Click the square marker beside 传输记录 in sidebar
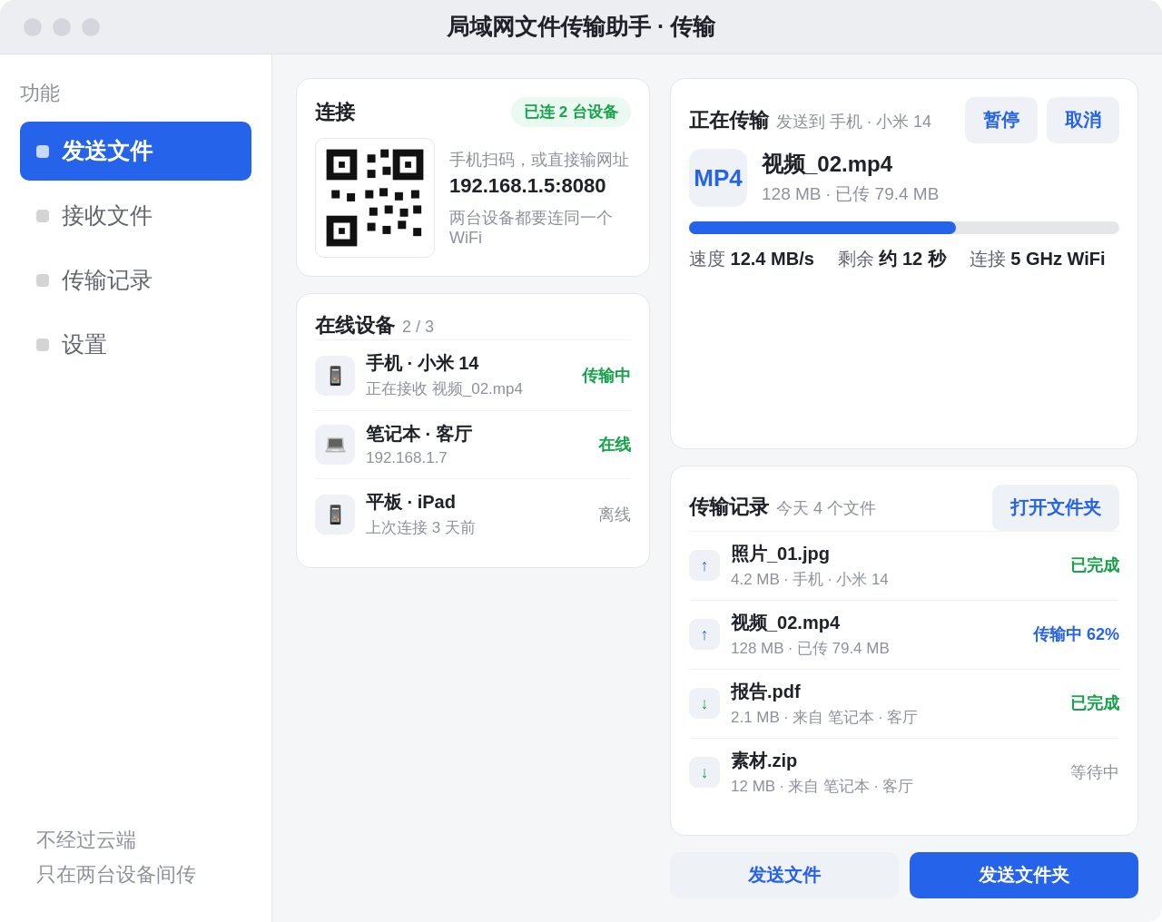The width and height of the screenshot is (1162, 922). coord(43,280)
